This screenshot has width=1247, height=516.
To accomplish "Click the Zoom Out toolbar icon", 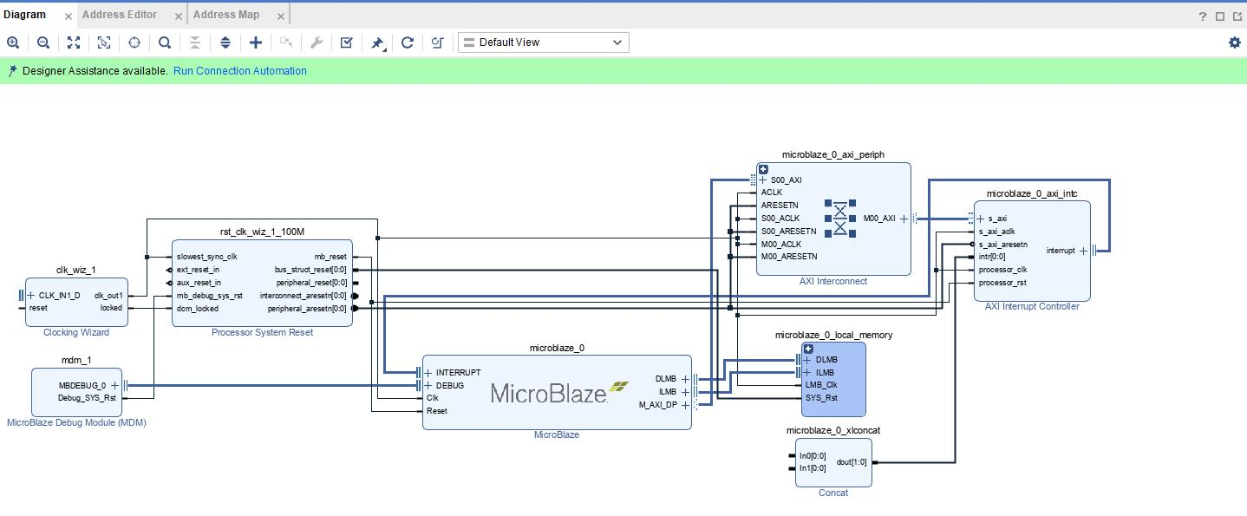I will 43,42.
